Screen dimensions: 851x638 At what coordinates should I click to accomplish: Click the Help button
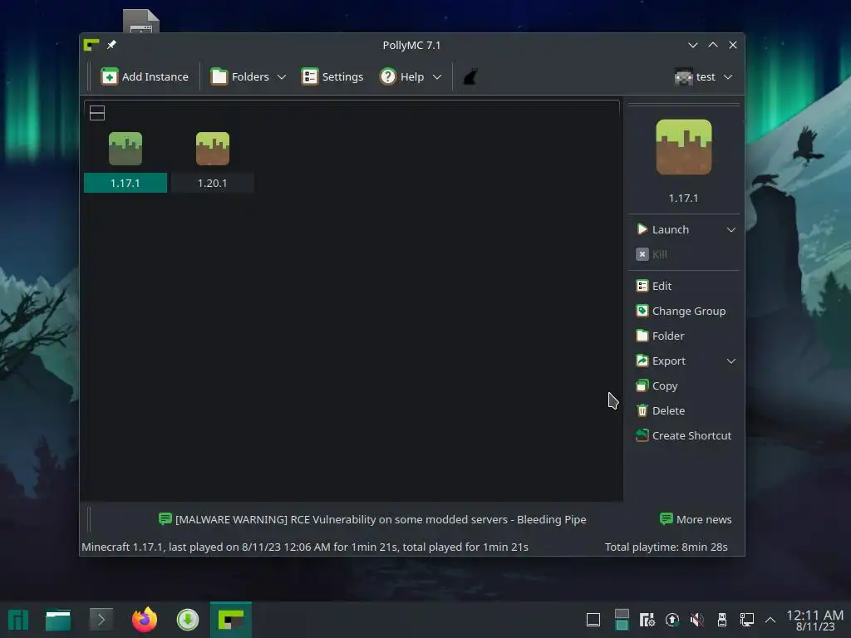pyautogui.click(x=402, y=77)
